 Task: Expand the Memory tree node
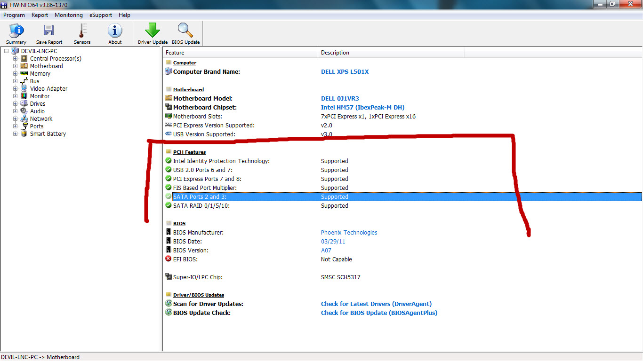click(x=16, y=73)
